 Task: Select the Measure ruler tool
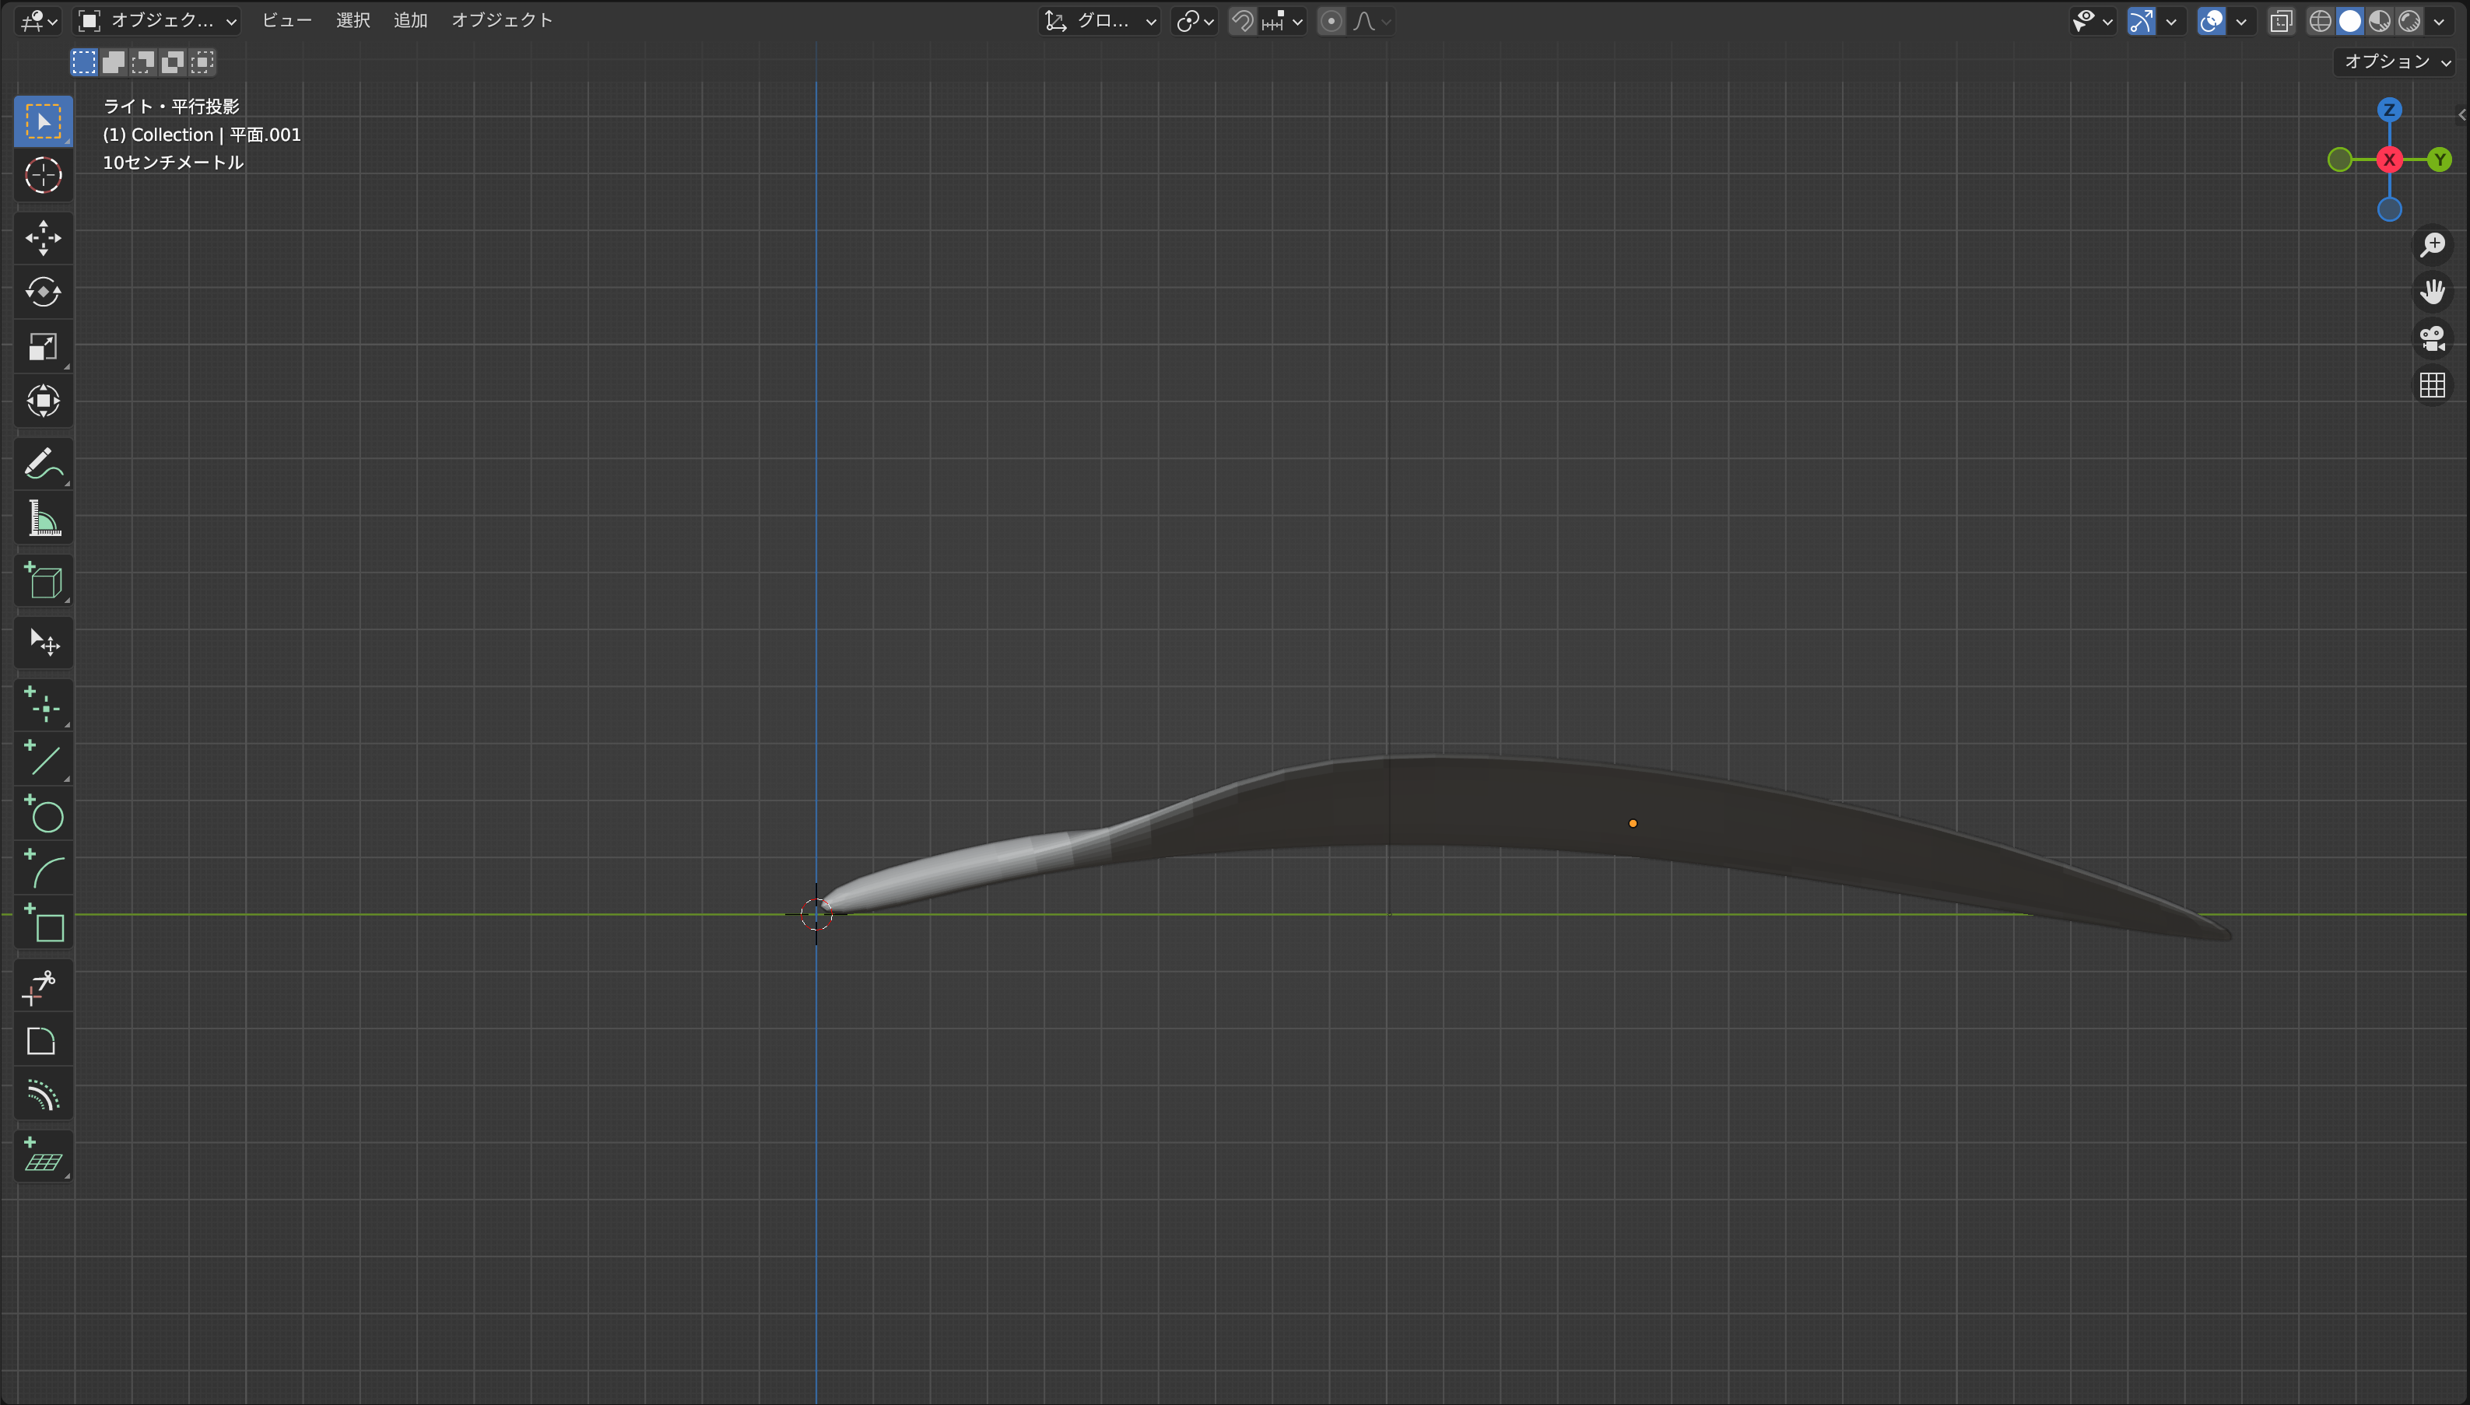(43, 518)
